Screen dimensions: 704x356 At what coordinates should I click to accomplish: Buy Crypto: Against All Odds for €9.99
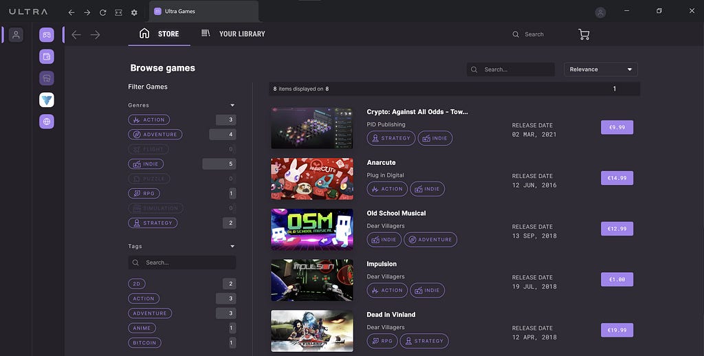click(617, 128)
